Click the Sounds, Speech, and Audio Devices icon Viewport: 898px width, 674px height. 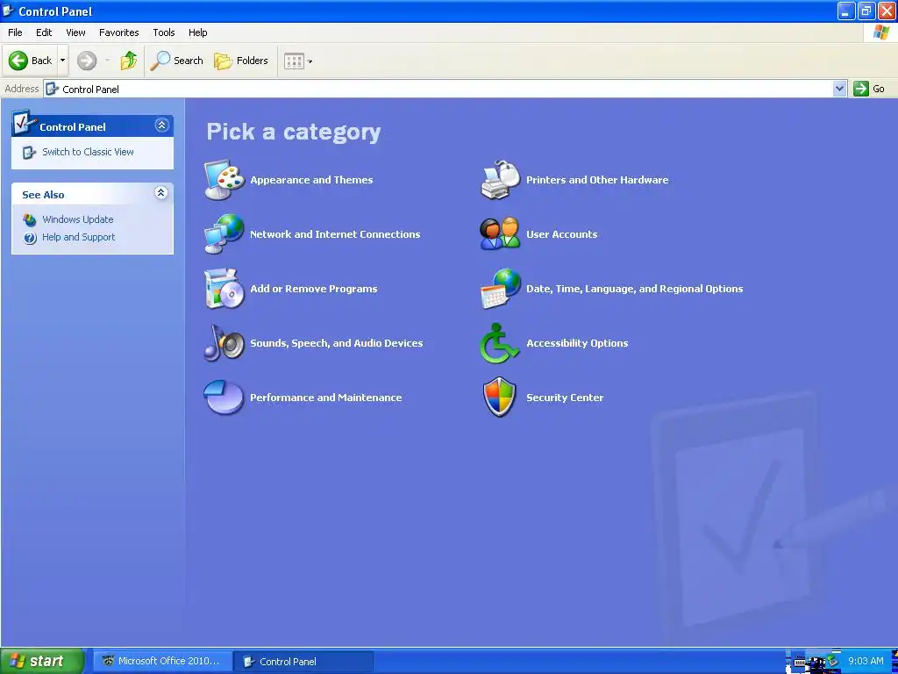tap(224, 343)
